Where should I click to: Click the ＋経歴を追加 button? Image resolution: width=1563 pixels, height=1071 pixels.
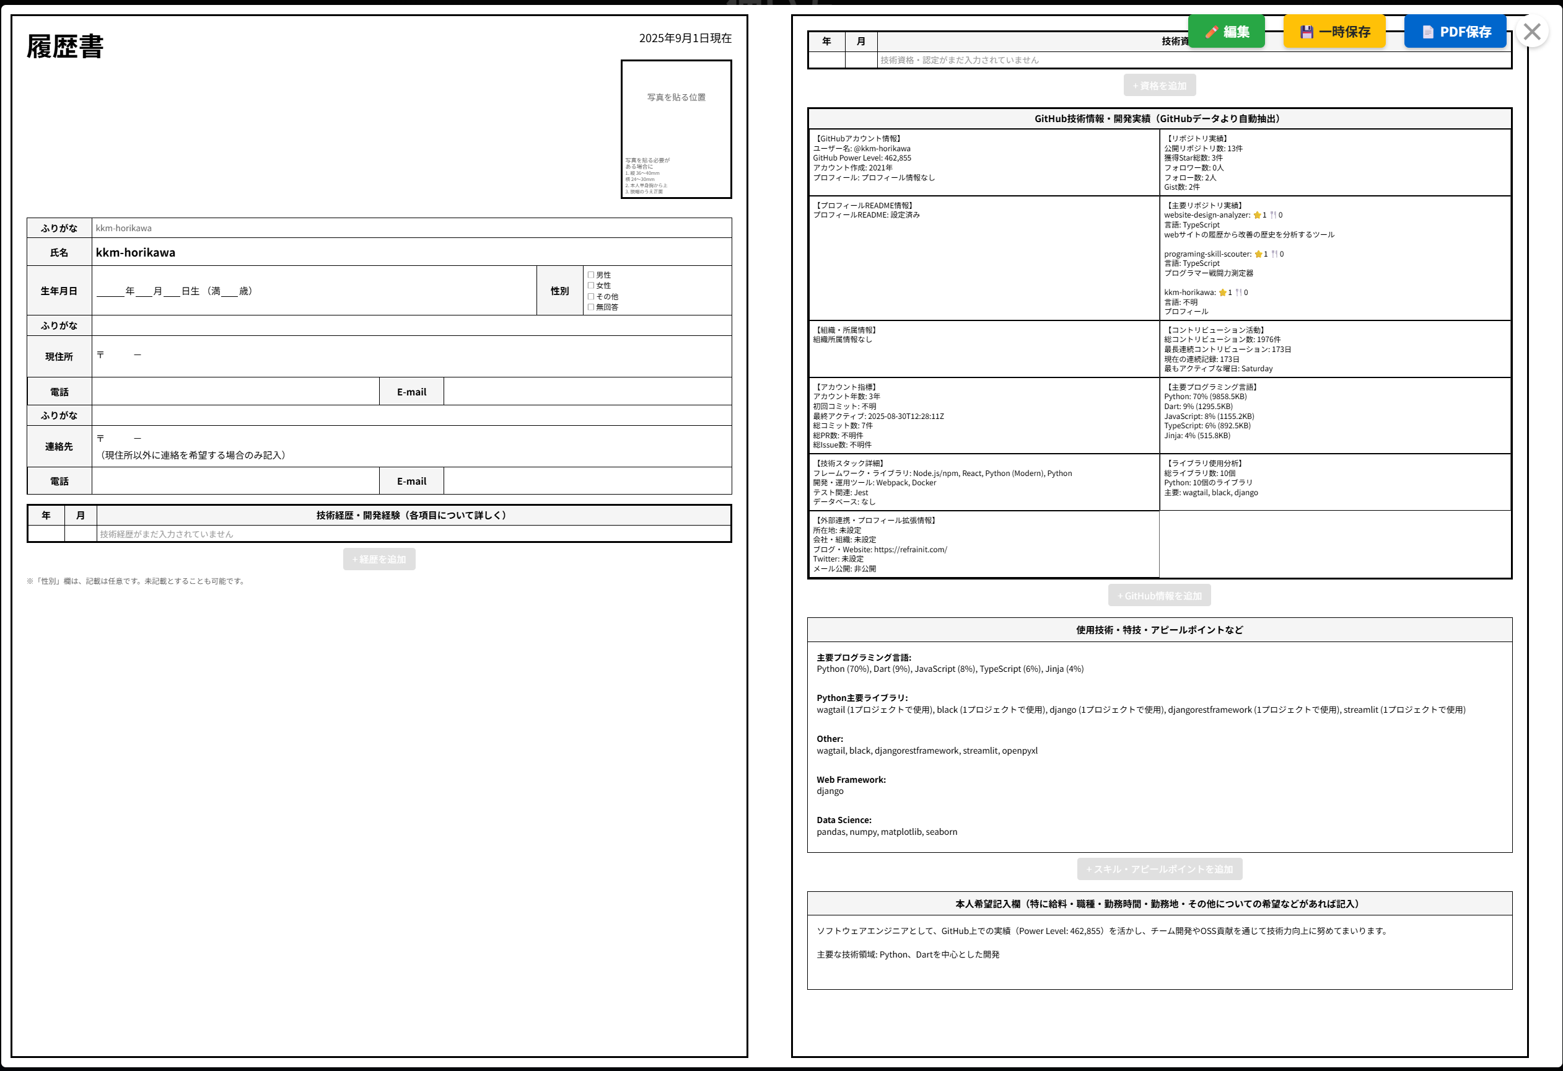[379, 559]
